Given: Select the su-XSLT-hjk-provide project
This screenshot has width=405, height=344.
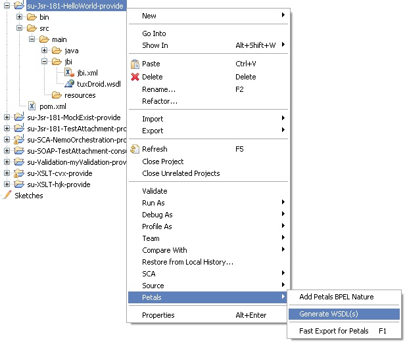Looking at the screenshot, I should (x=59, y=184).
